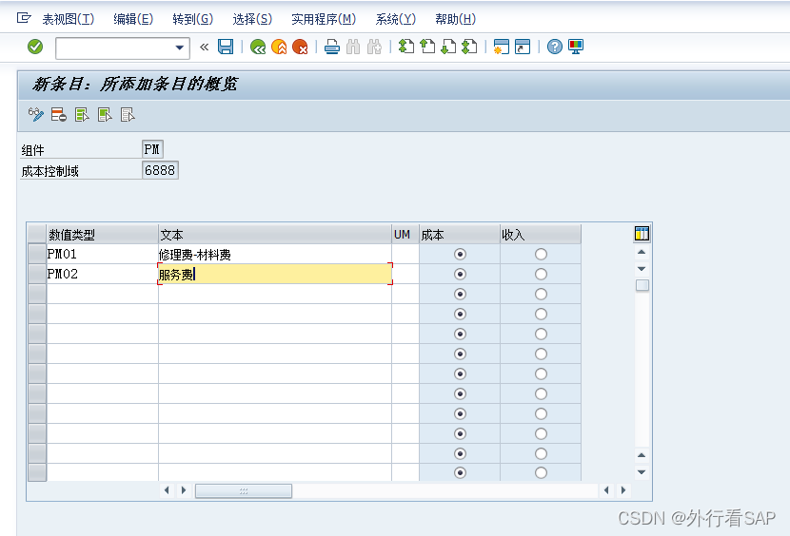Open the 选择(S) menu

[x=252, y=19]
